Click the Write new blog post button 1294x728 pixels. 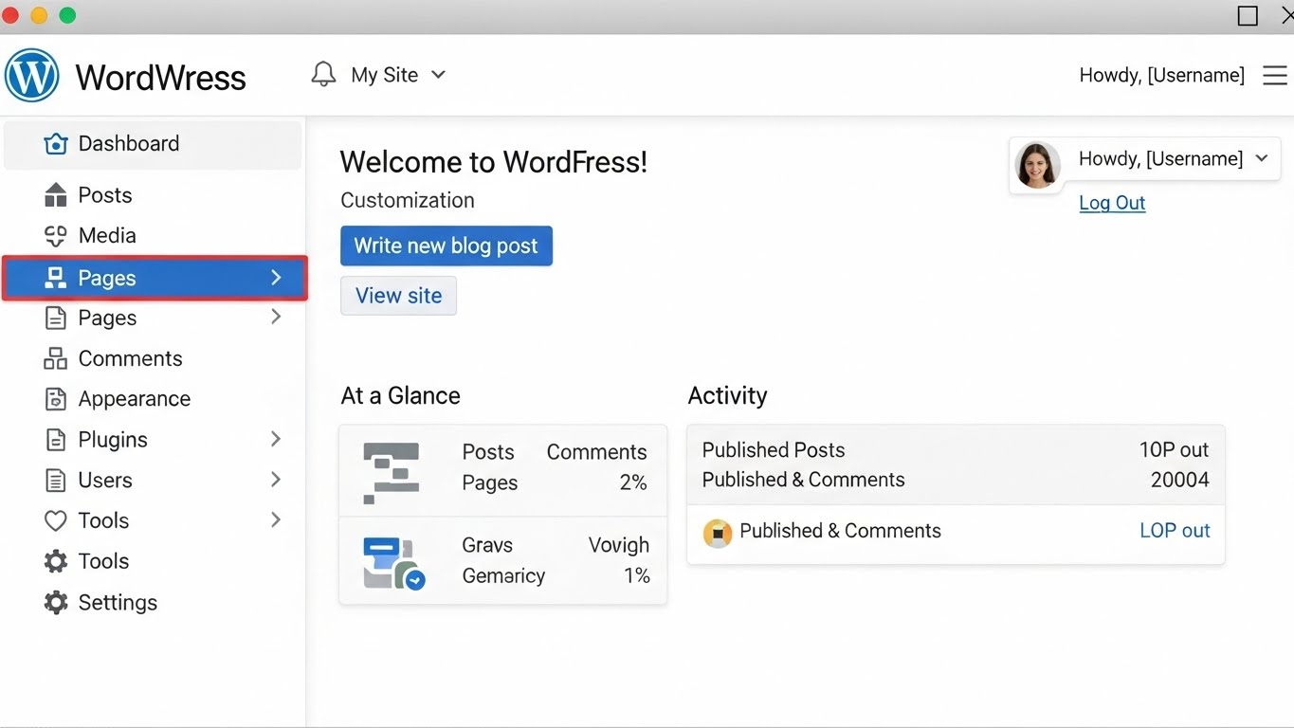pyautogui.click(x=446, y=246)
